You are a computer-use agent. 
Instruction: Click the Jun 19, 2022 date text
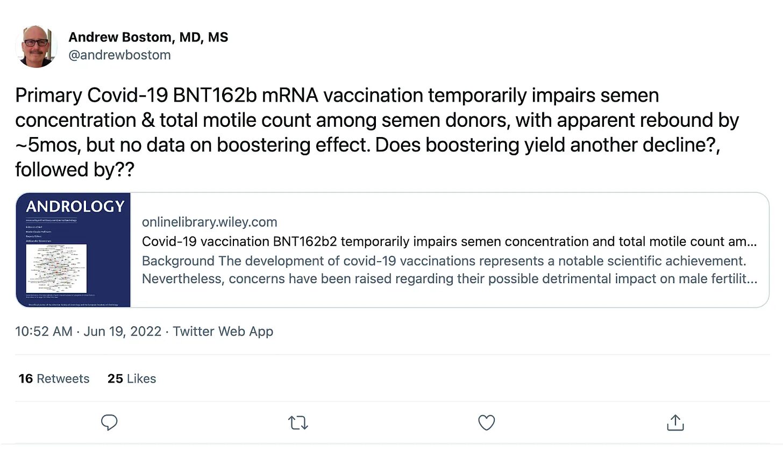click(123, 331)
